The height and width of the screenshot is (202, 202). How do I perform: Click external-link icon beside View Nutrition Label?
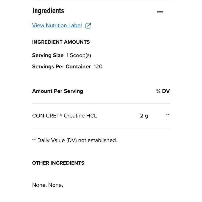coord(88,26)
